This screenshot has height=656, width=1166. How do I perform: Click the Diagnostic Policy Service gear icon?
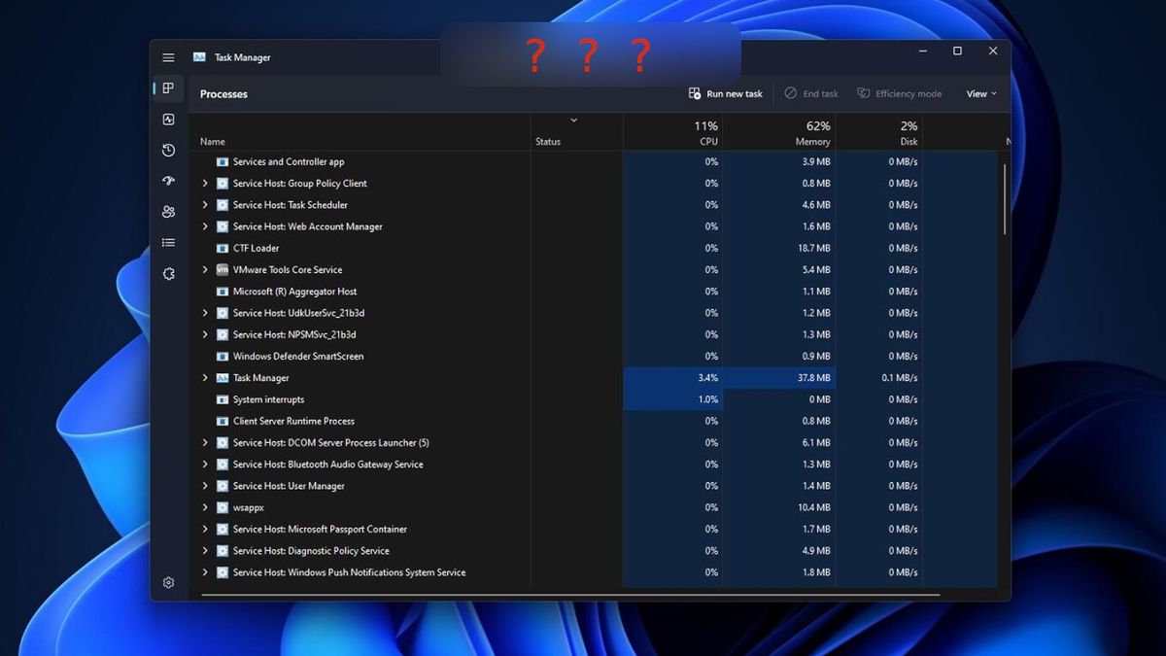223,551
